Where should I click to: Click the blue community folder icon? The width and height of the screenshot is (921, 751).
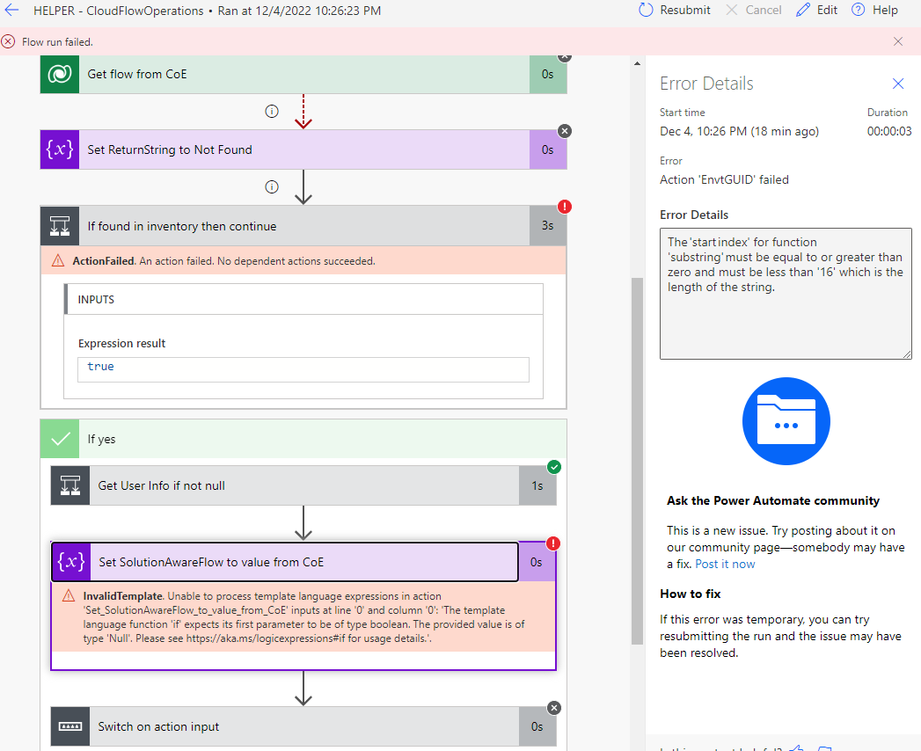coord(786,421)
